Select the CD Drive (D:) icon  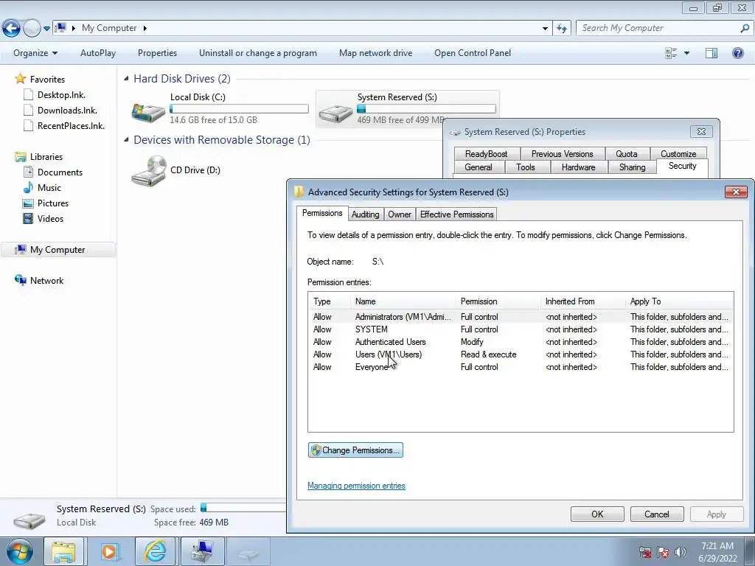tap(148, 171)
